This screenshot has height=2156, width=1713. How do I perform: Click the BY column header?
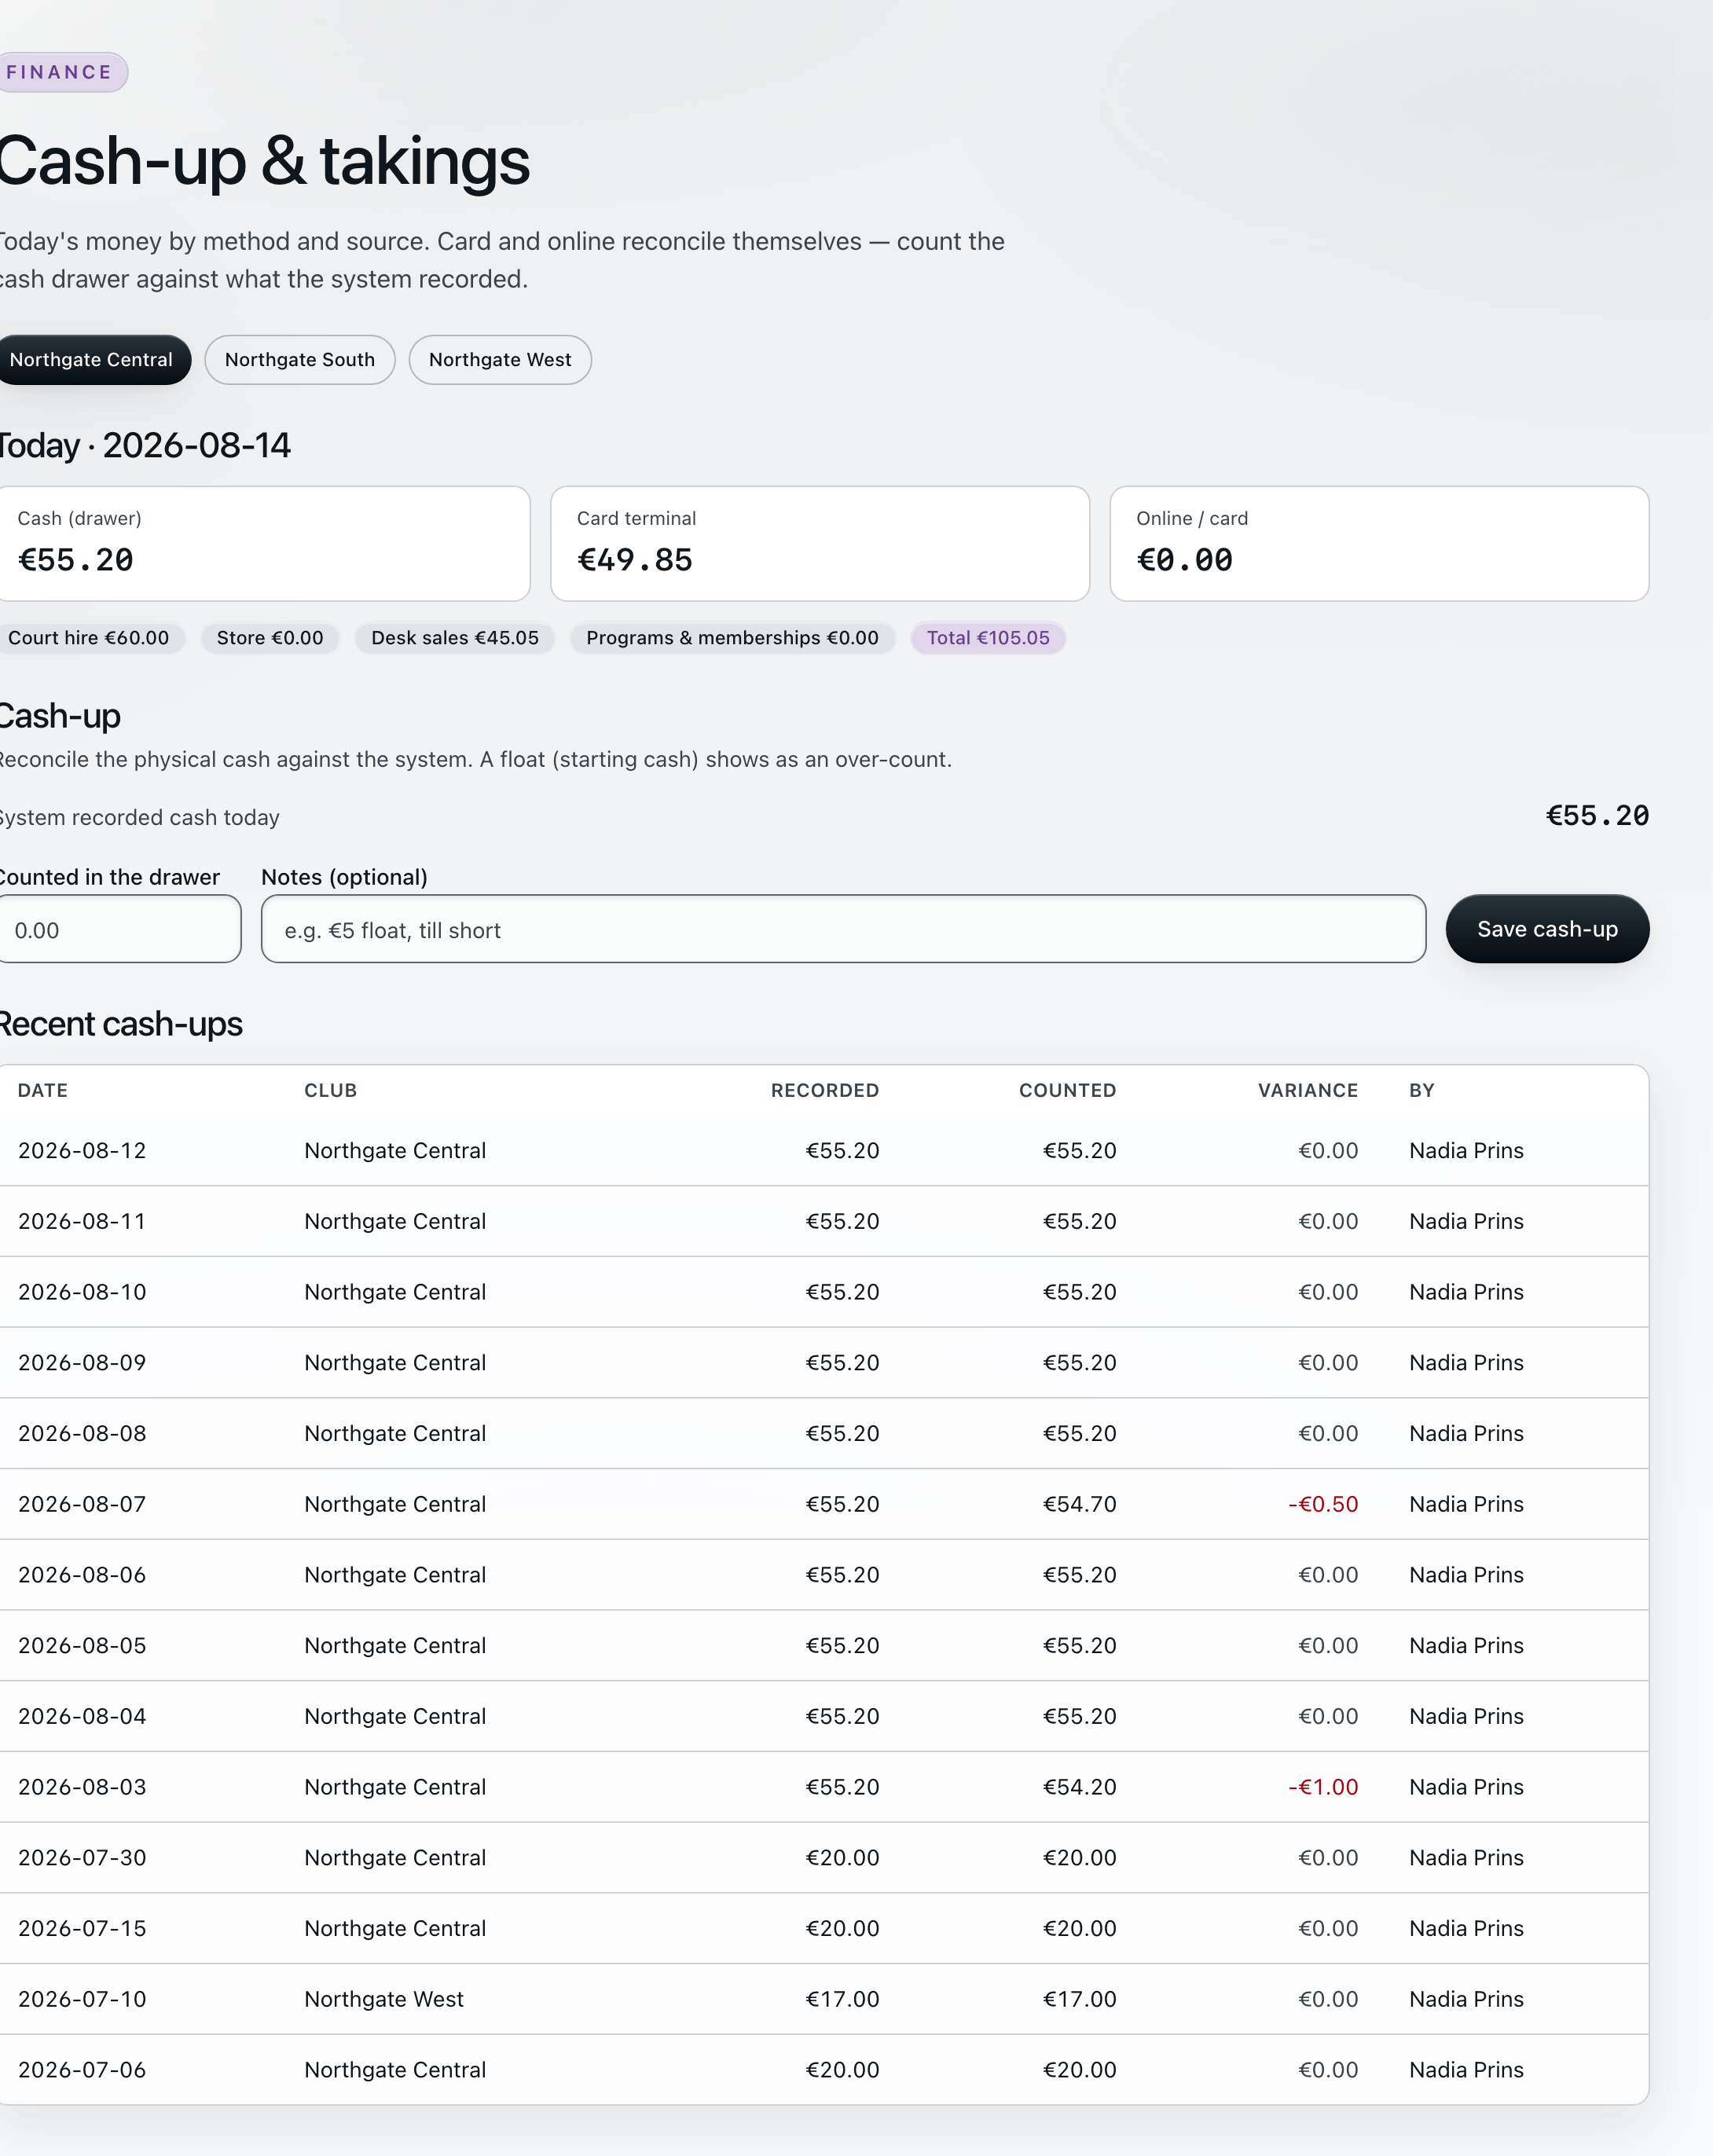[x=1422, y=1090]
